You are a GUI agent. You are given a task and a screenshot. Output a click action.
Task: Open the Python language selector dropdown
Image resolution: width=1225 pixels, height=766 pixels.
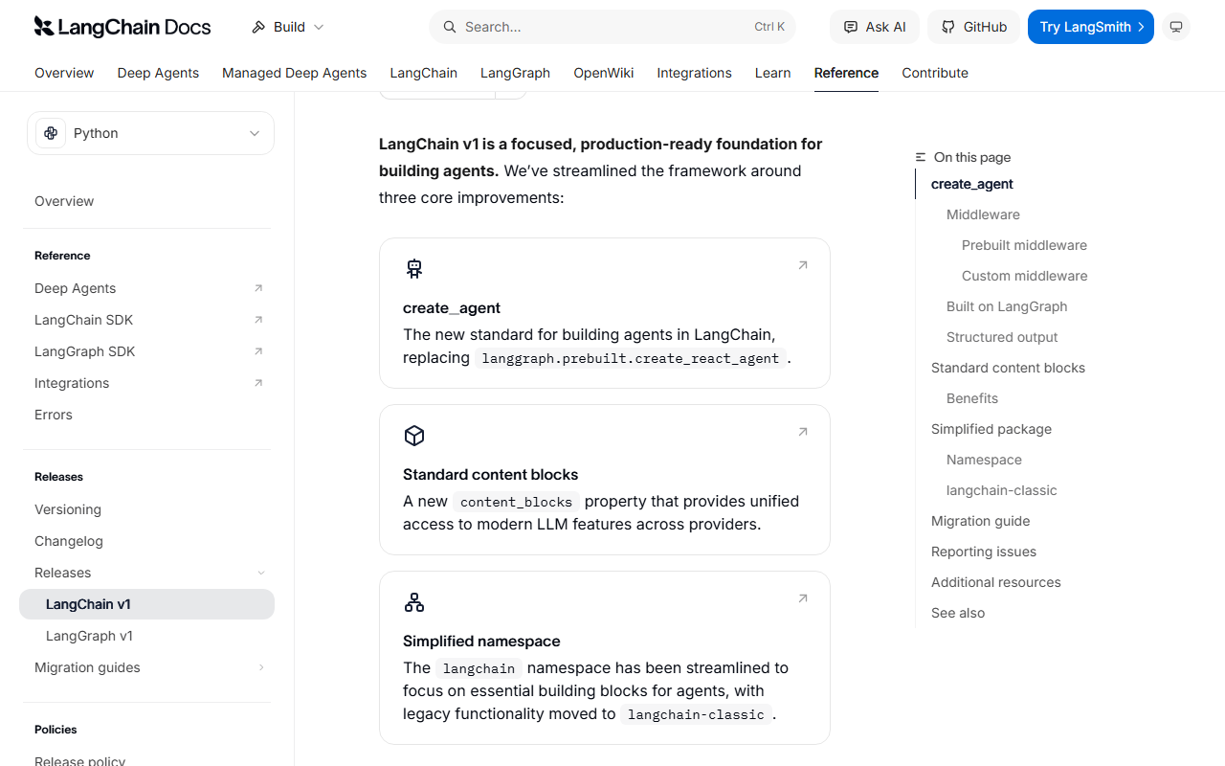150,133
